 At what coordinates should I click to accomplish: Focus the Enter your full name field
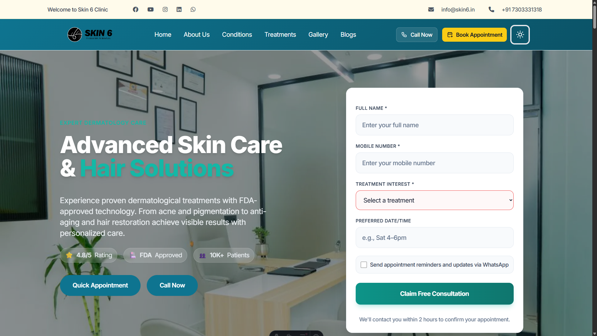434,125
